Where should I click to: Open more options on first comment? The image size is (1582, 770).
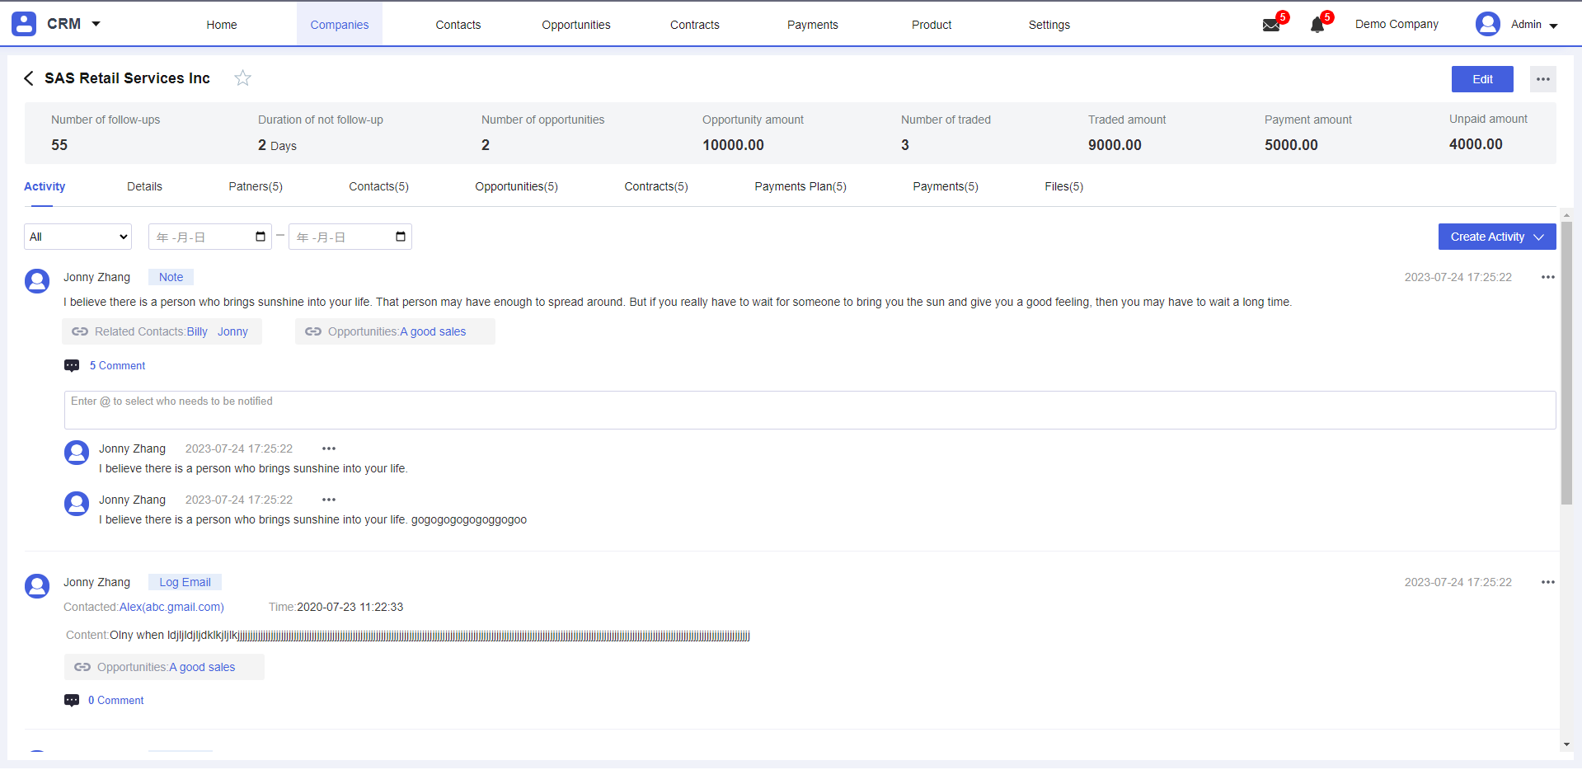329,448
